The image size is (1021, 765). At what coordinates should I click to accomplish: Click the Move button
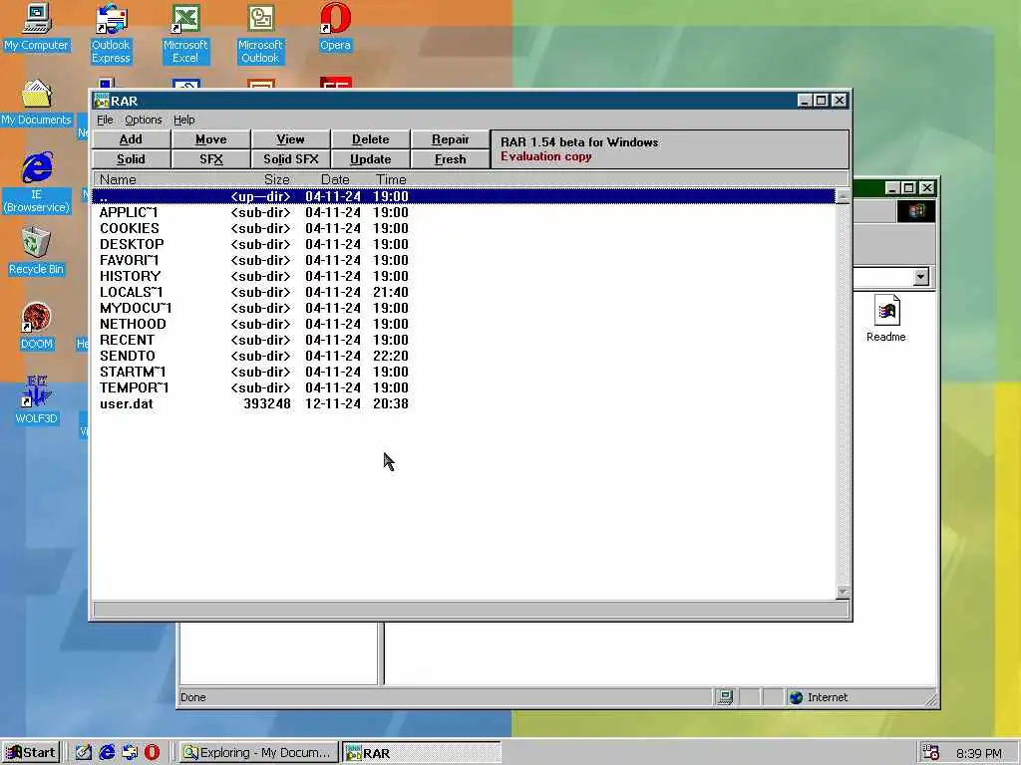(211, 139)
